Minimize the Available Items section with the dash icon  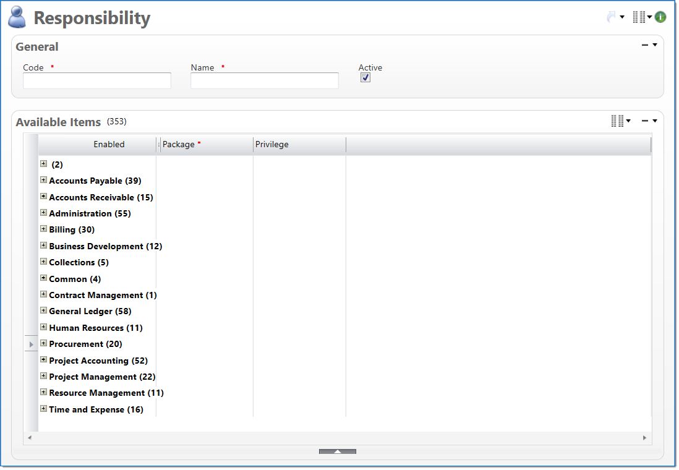pyautogui.click(x=645, y=121)
